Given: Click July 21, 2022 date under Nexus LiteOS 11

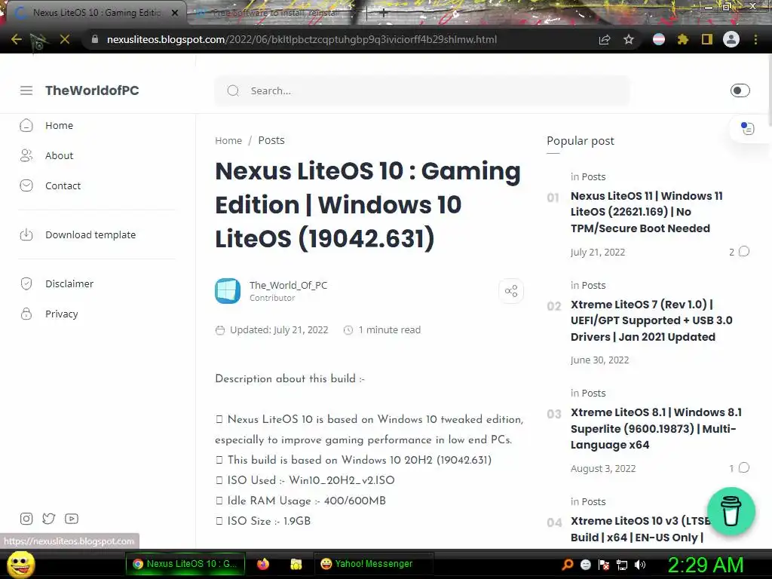Looking at the screenshot, I should [x=598, y=252].
